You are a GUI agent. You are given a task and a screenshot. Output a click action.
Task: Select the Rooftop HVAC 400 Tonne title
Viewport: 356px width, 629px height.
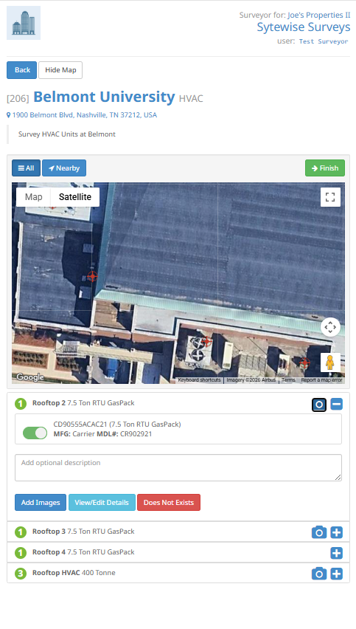pyautogui.click(x=74, y=572)
